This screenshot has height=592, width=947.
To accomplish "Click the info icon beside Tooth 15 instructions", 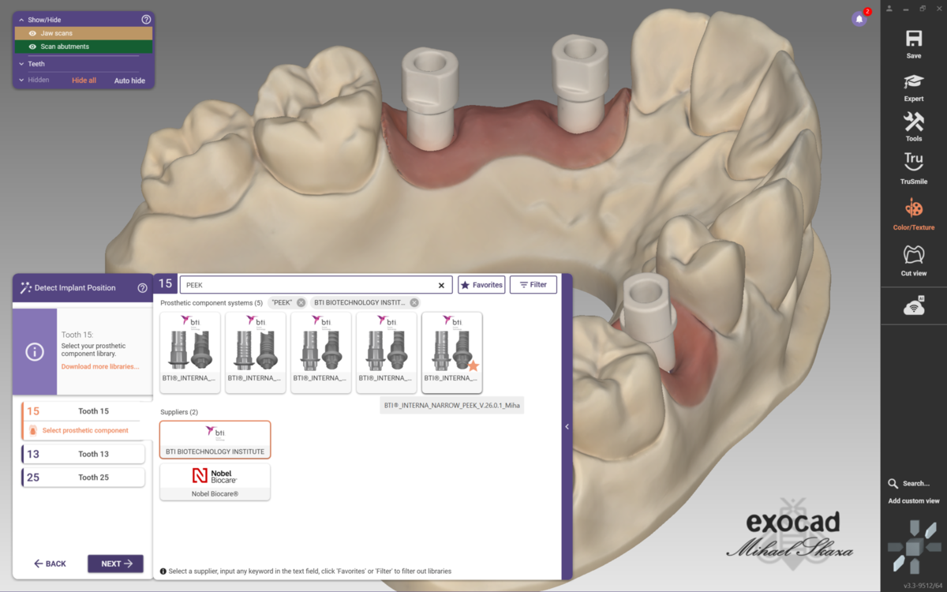I will pos(35,352).
